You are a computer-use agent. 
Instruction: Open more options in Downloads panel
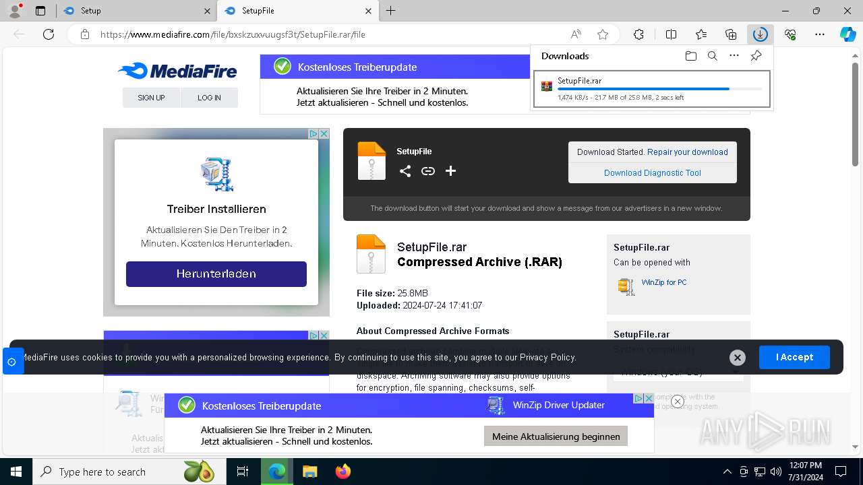[734, 56]
